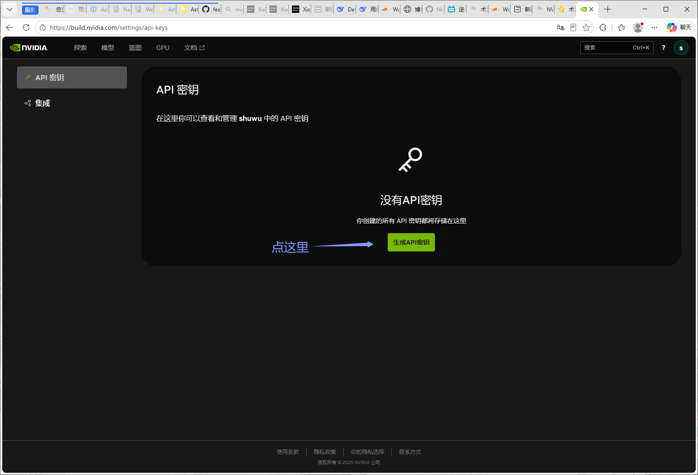Open the user avatar 's' menu
This screenshot has width=698, height=475.
pyautogui.click(x=681, y=48)
